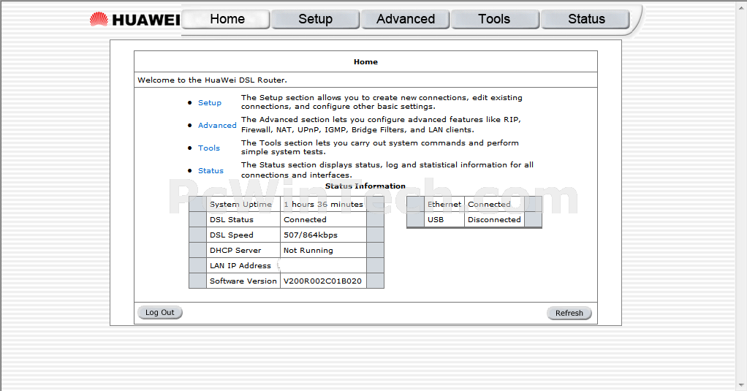Click the Huawei logo
The height and width of the screenshot is (391, 747).
[x=134, y=19]
